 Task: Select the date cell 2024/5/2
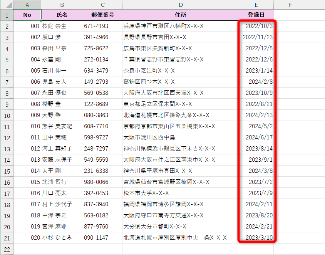point(256,126)
